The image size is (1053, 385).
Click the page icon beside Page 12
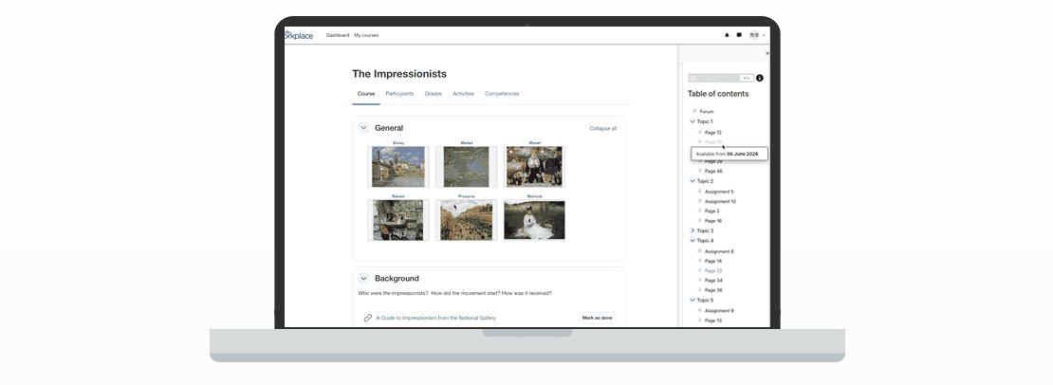[x=700, y=132]
